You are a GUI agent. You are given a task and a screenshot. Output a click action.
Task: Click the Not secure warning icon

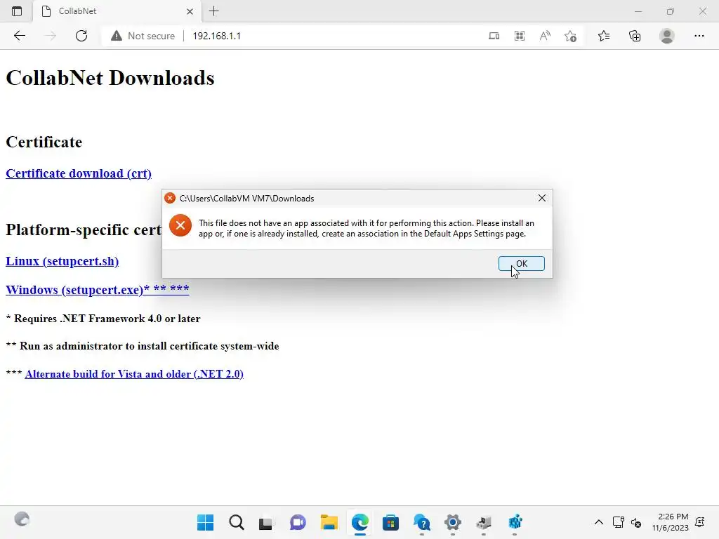[117, 36]
